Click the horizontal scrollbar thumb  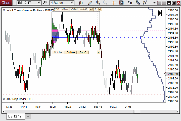click(x=137, y=111)
